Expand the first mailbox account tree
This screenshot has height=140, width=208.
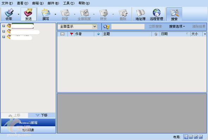[4, 26]
